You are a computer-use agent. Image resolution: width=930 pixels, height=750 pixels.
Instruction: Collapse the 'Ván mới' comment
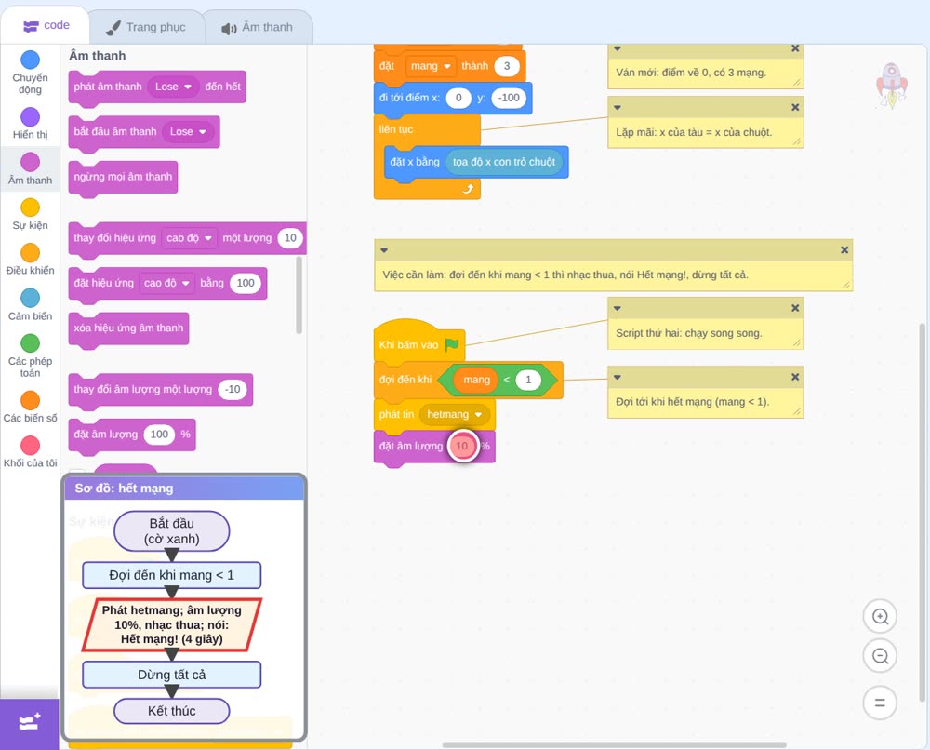coord(618,48)
